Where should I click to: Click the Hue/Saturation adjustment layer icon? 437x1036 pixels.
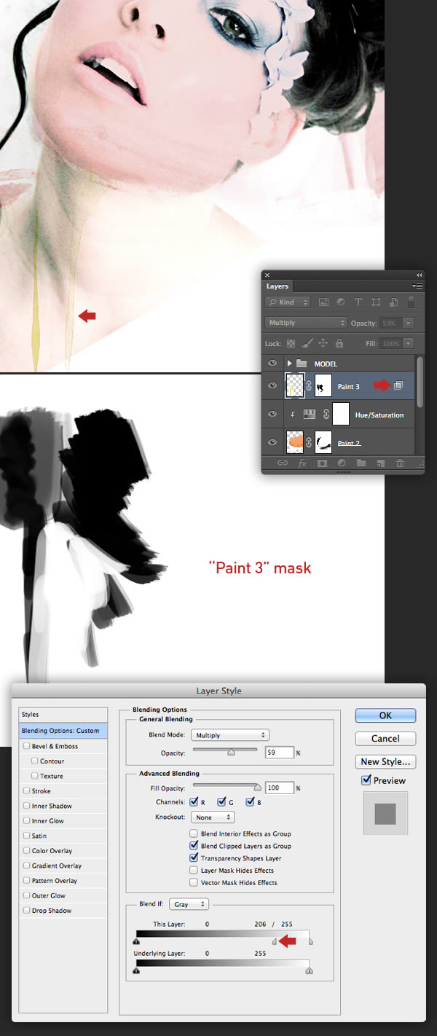point(308,415)
